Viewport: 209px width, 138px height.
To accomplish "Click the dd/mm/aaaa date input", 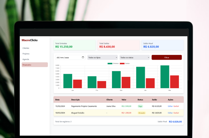I will tap(70, 57).
